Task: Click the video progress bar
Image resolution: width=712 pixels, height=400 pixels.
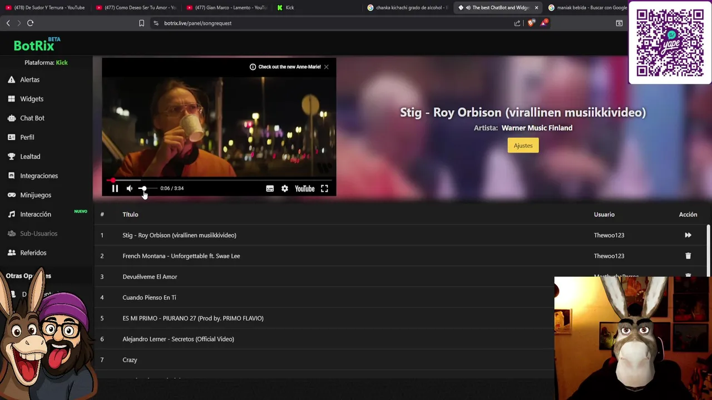Action: (x=219, y=180)
